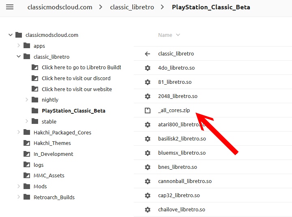
Task: Click gear icon for bnes_libretro.so
Action: (x=148, y=167)
